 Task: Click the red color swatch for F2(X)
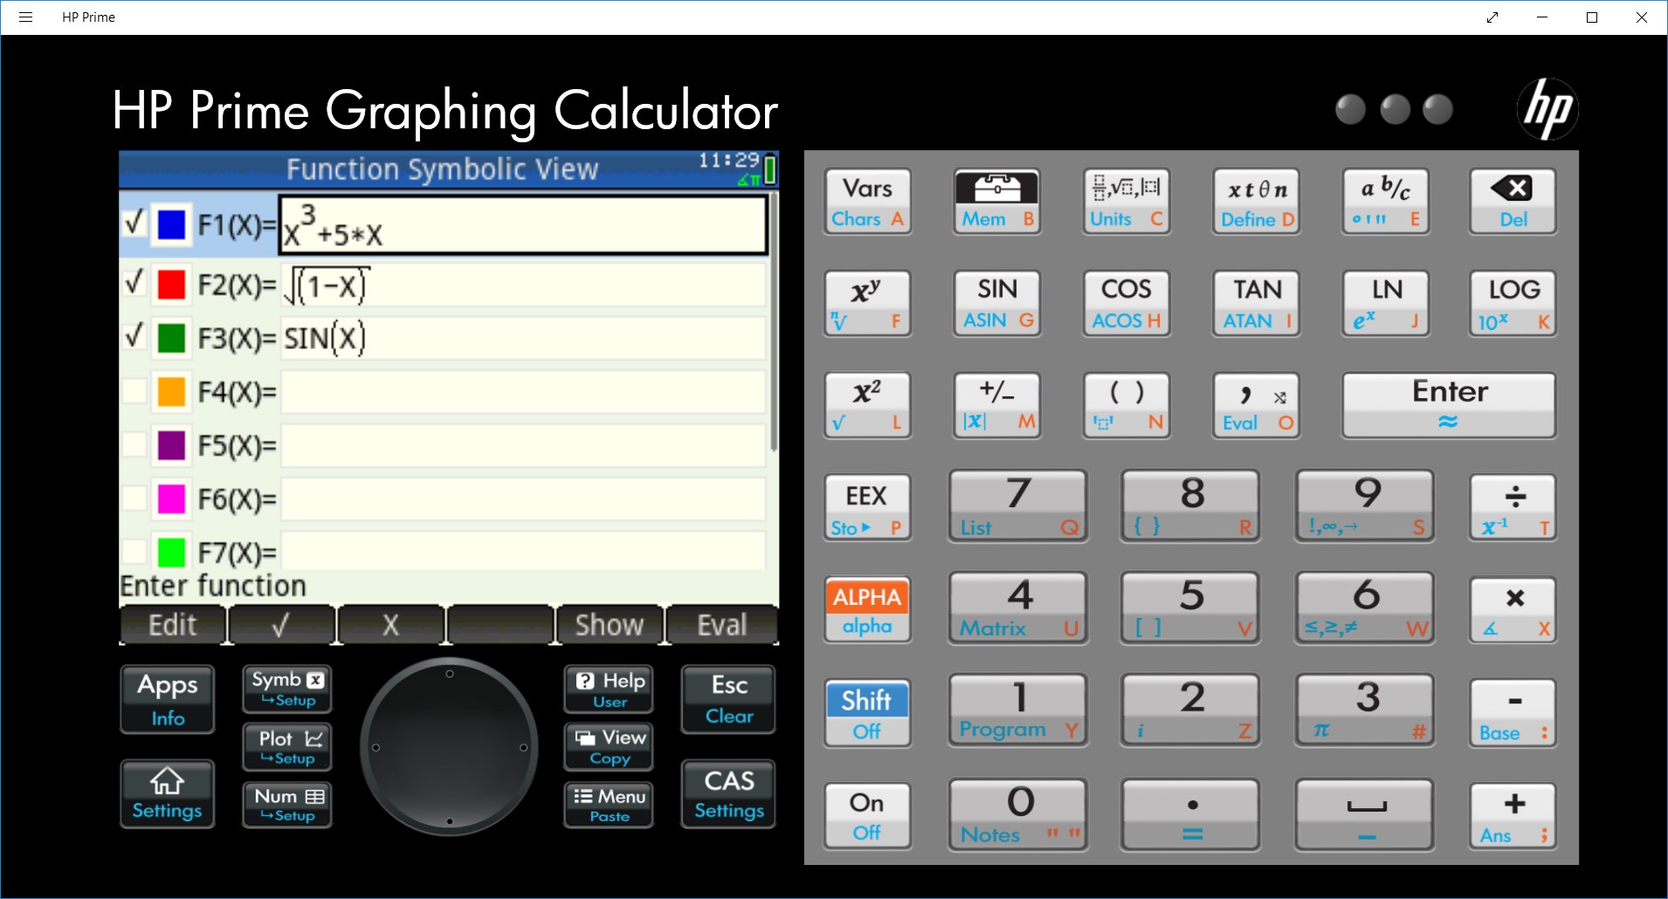(x=171, y=283)
